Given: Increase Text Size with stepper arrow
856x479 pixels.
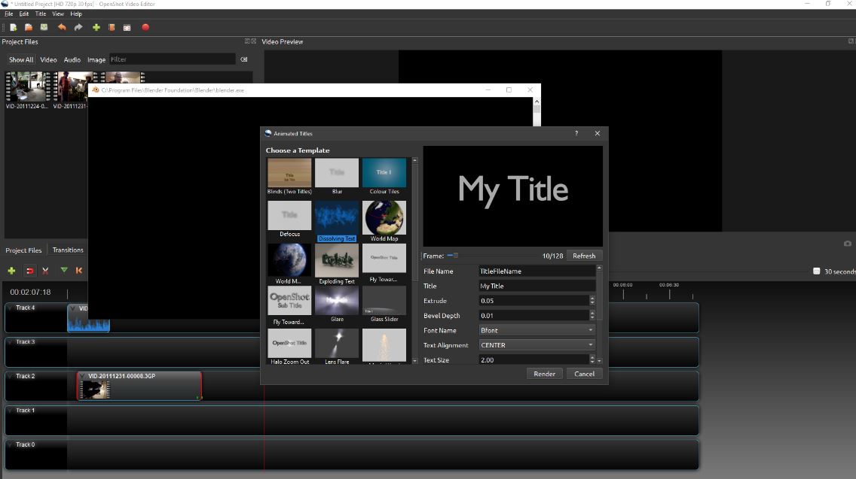Looking at the screenshot, I should (592, 357).
